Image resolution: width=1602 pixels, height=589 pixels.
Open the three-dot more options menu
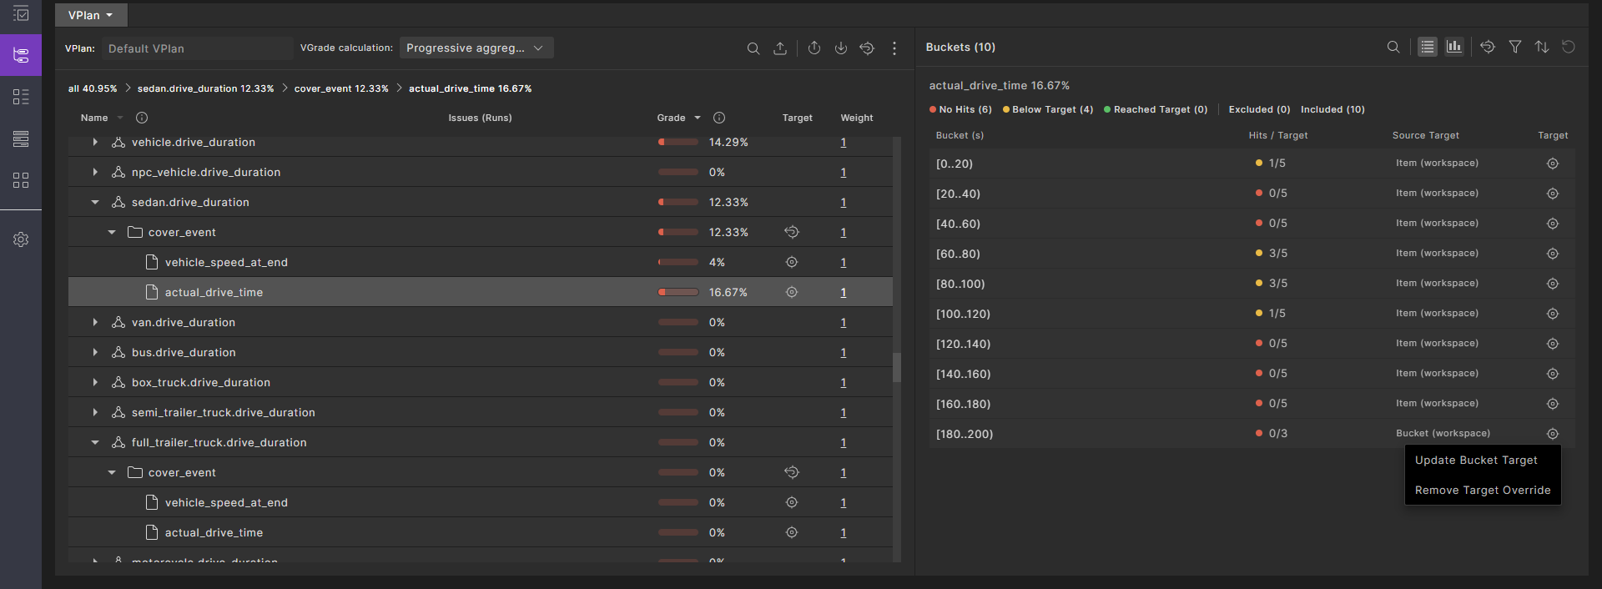(894, 48)
